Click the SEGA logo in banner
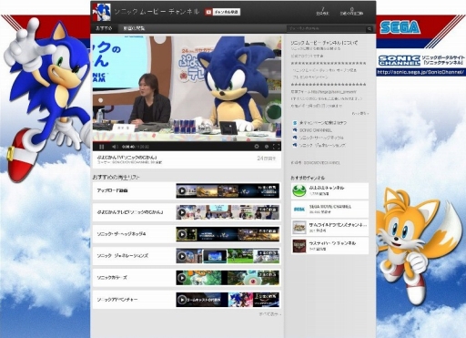The width and height of the screenshot is (466, 338). [400, 27]
